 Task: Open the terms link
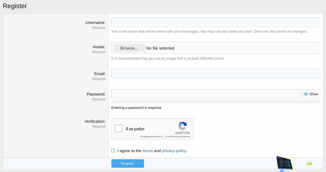(x=148, y=151)
